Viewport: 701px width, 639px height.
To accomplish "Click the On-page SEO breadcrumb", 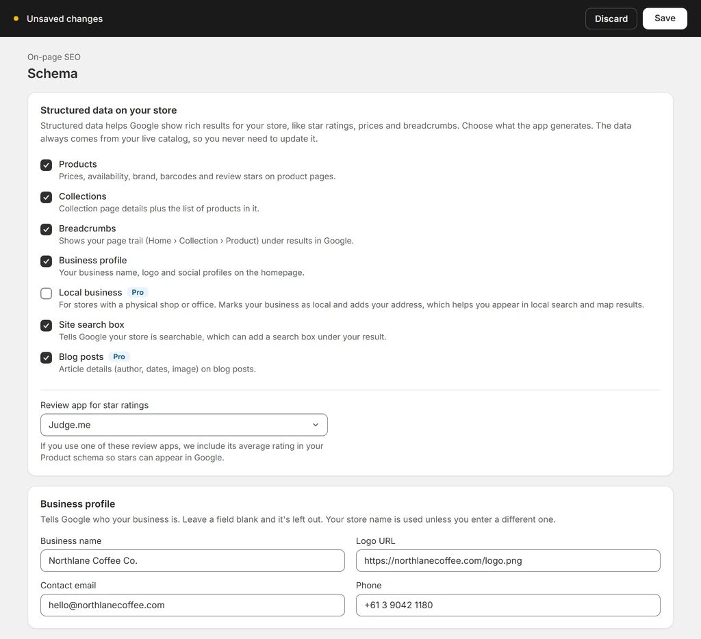I will [54, 57].
